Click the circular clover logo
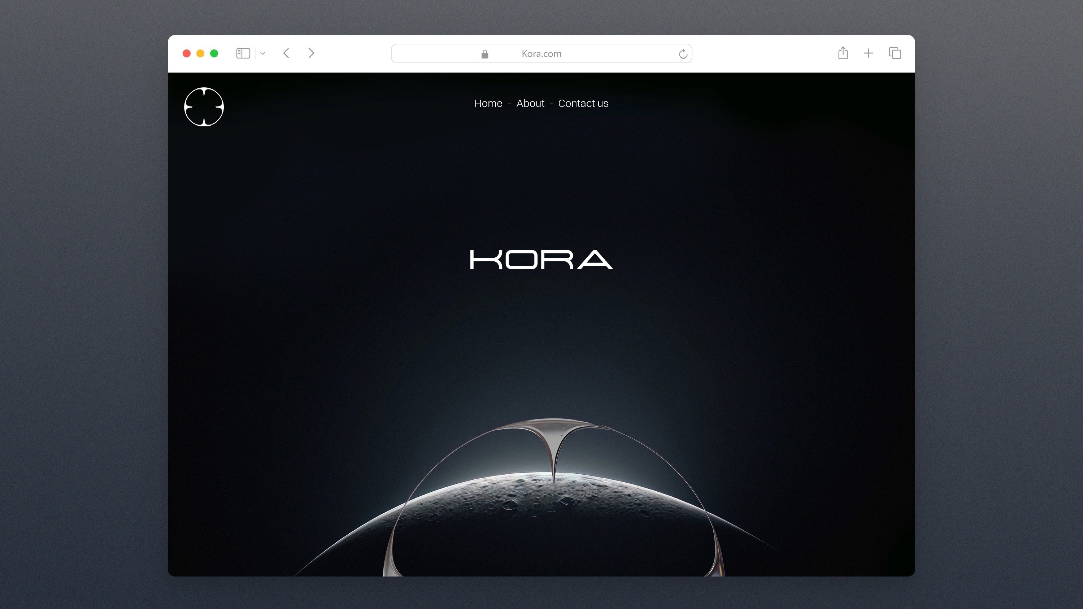Image resolution: width=1083 pixels, height=609 pixels. click(204, 107)
